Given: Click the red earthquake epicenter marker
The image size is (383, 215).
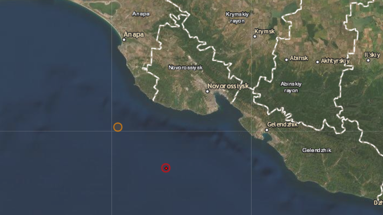Looking at the screenshot, I should 166,168.
